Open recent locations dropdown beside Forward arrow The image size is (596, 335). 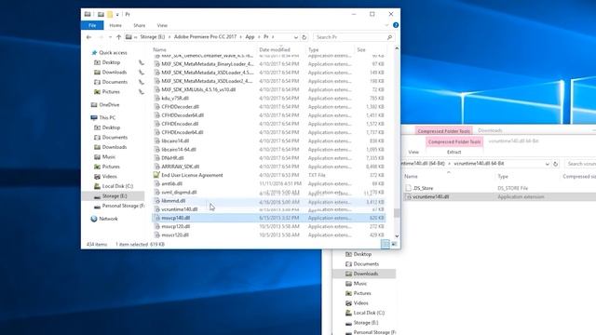click(x=110, y=37)
